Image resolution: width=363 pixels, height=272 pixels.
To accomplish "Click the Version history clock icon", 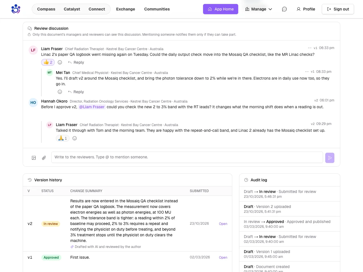I will point(29,180).
